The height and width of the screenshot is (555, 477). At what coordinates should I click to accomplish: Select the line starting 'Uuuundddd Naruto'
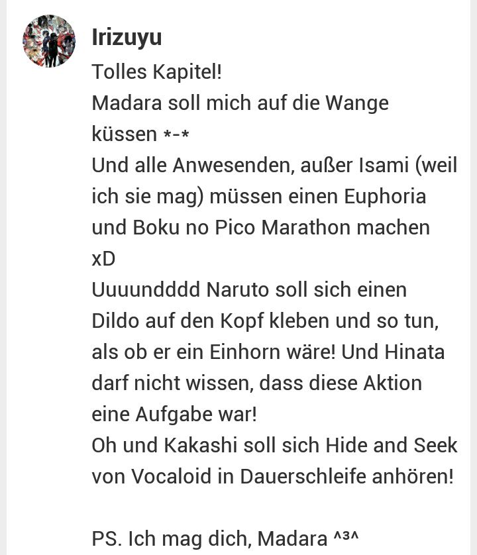point(249,290)
